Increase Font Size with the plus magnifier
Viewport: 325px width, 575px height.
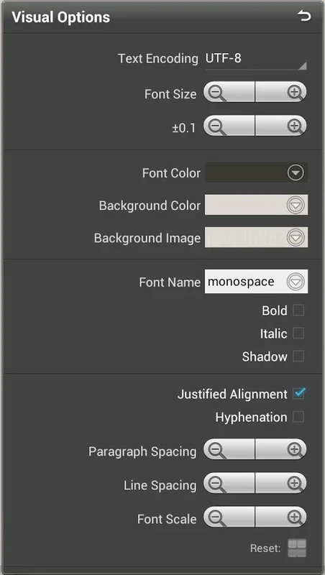(281, 92)
